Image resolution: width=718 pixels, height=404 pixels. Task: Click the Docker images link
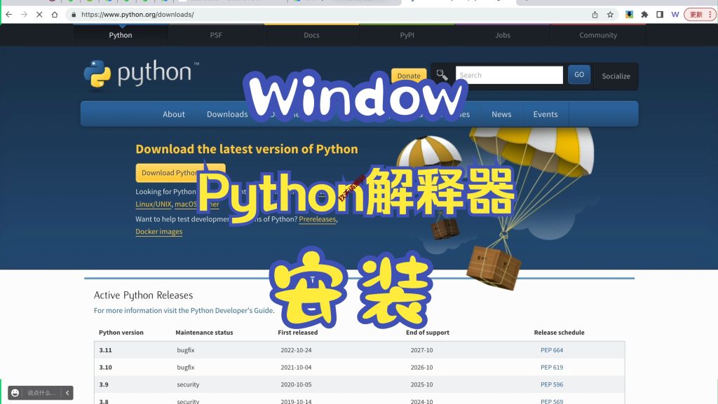(x=159, y=232)
